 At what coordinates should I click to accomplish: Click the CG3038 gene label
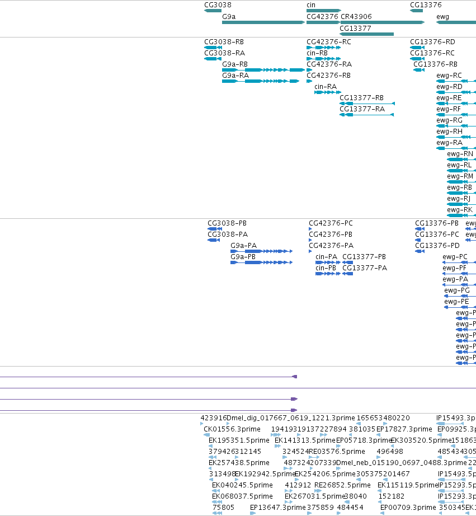coord(218,5)
